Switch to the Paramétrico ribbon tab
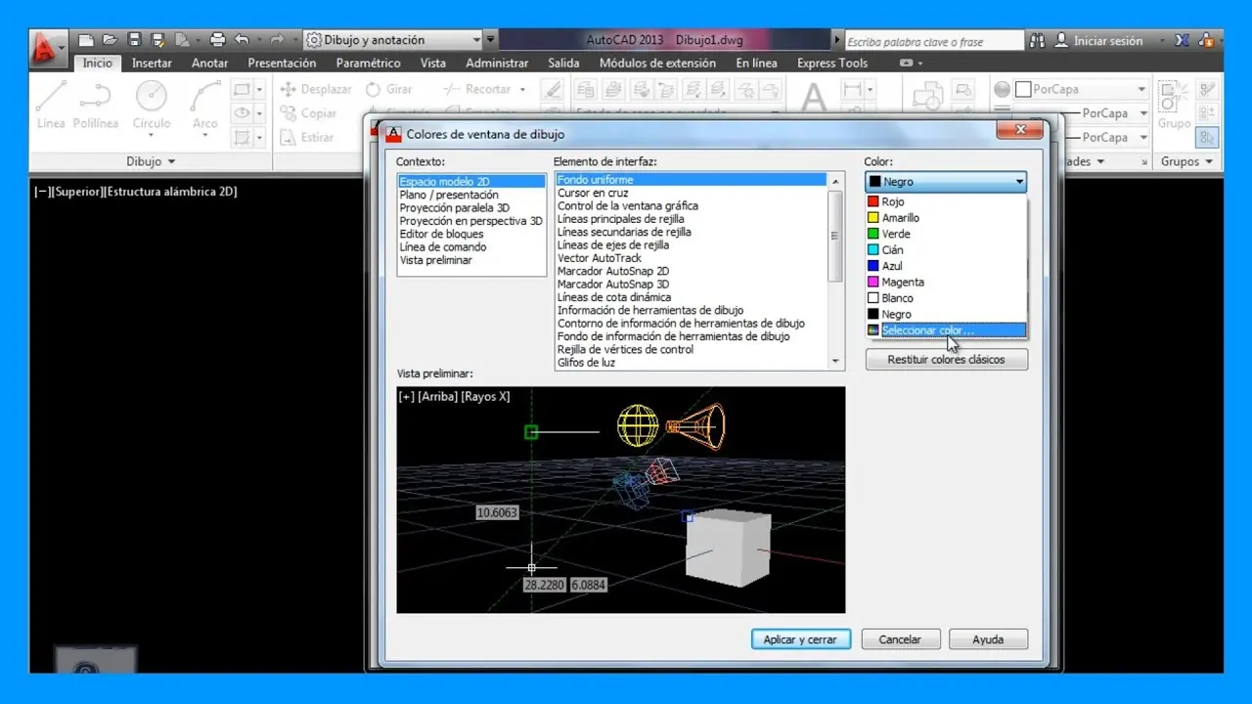This screenshot has height=704, width=1252. pyautogui.click(x=368, y=63)
